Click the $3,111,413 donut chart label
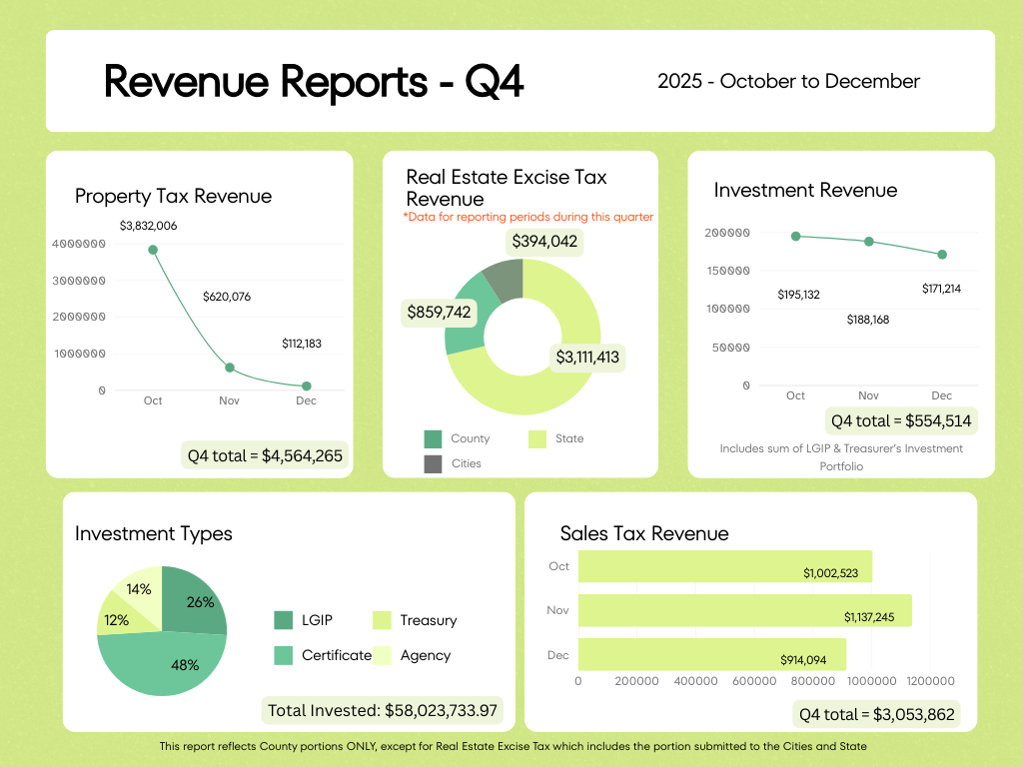The height and width of the screenshot is (767, 1023). point(587,357)
